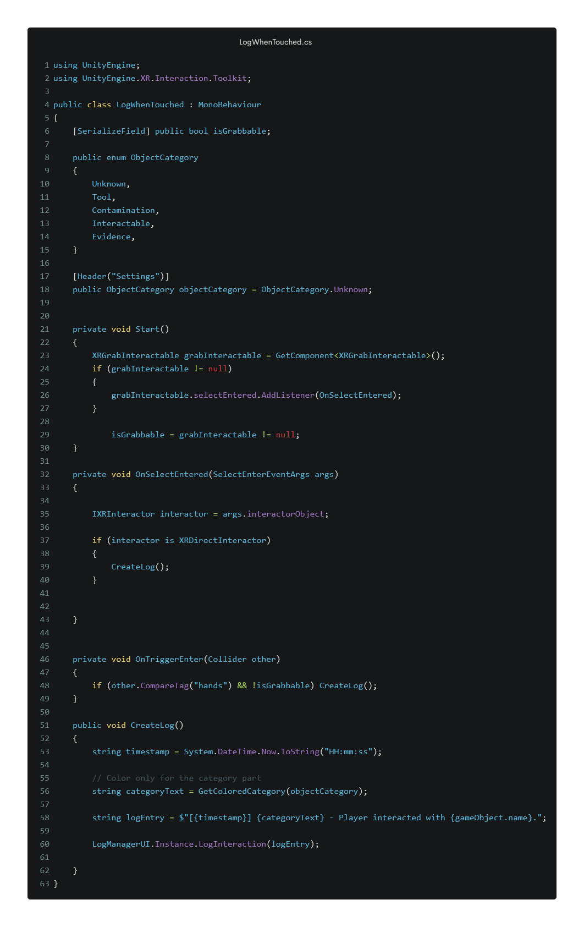The width and height of the screenshot is (584, 927).
Task: Click LogManagerUI on line 60
Action: click(x=121, y=844)
